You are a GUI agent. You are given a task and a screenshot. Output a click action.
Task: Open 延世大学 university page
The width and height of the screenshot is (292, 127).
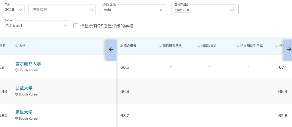click(24, 112)
